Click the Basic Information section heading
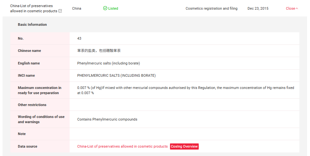The image size is (310, 156). (x=32, y=24)
